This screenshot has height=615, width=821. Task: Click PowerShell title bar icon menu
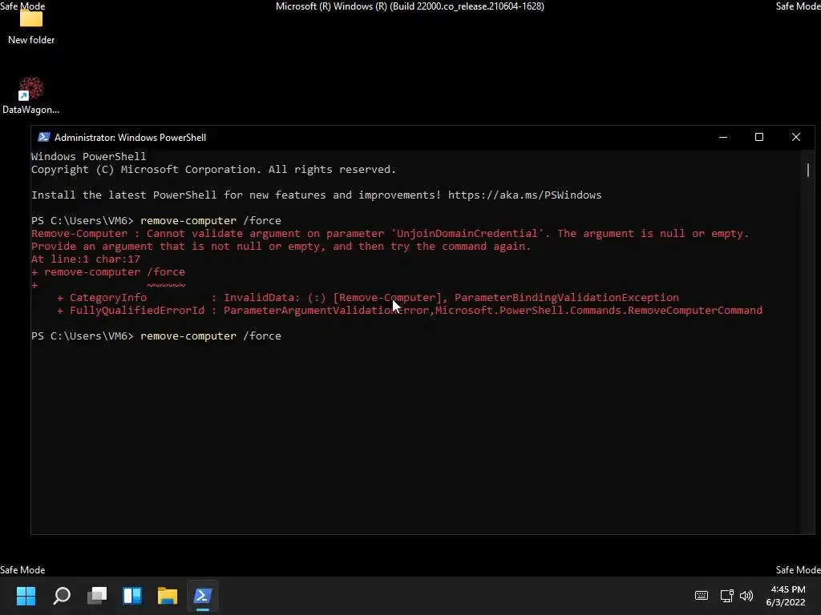[x=43, y=138]
